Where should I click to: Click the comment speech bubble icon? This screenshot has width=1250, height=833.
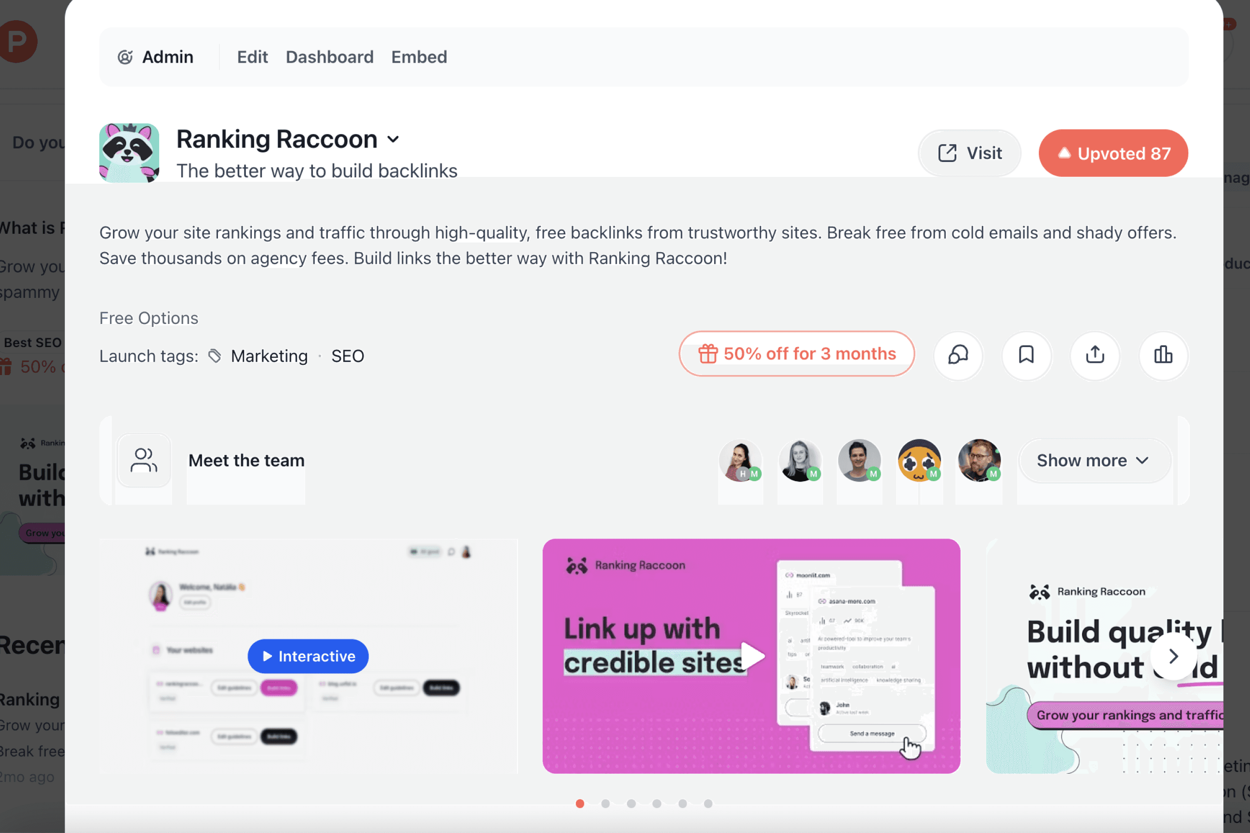tap(958, 355)
